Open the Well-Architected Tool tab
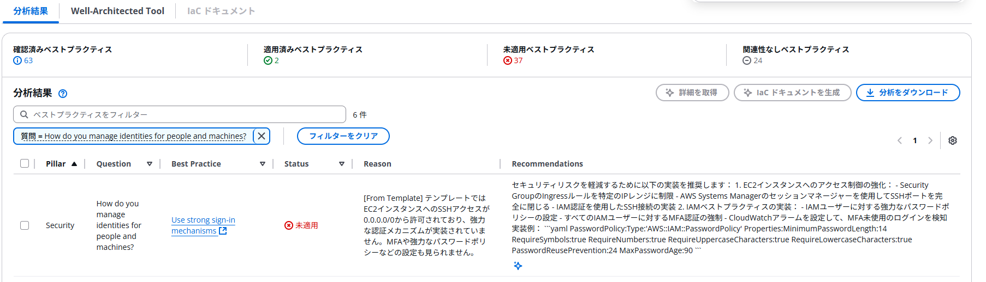Viewport: 986px width, 282px height. 117,11
